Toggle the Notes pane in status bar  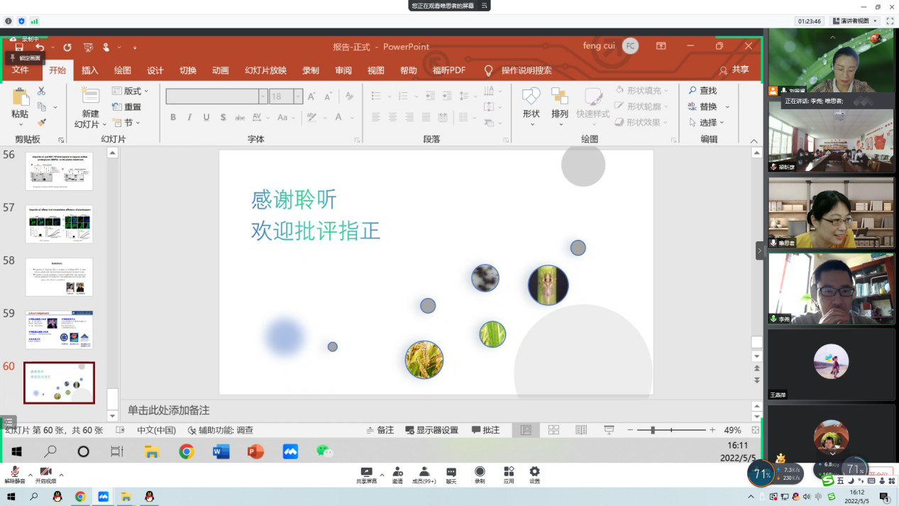point(380,430)
